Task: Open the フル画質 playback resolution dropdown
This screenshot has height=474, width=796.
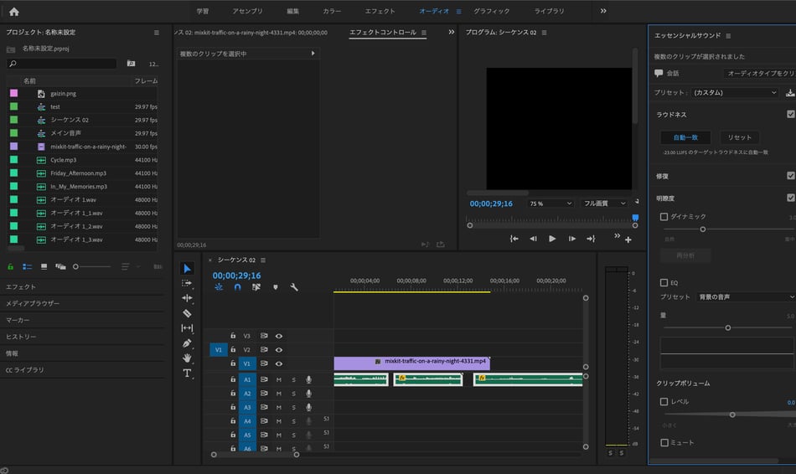Action: click(605, 204)
